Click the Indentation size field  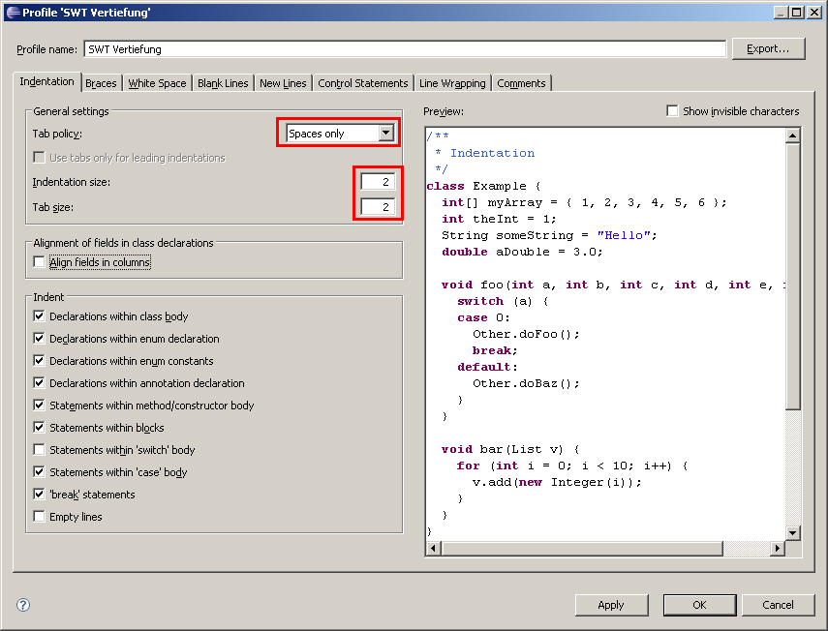click(x=378, y=182)
